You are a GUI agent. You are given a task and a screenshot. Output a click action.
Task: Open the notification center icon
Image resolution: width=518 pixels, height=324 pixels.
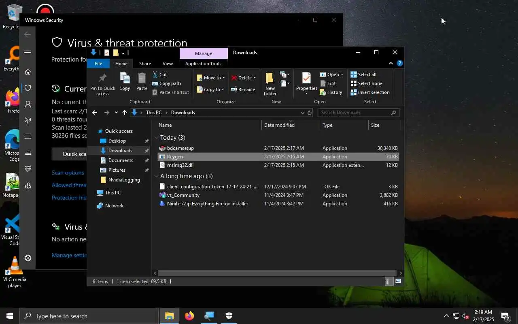[x=505, y=316]
